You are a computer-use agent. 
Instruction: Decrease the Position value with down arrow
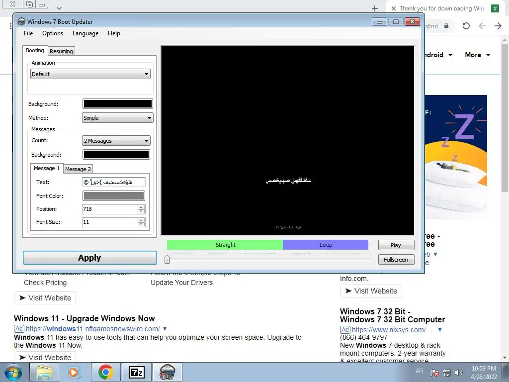pos(141,211)
